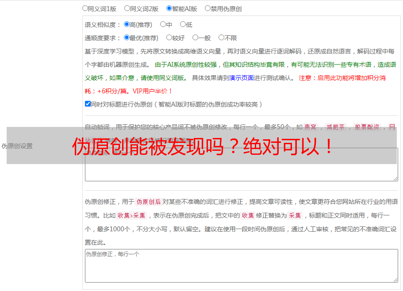The height and width of the screenshot is (291, 403).
Task: Click the 伪原创后 highlighted tag
Action: pyautogui.click(x=149, y=202)
